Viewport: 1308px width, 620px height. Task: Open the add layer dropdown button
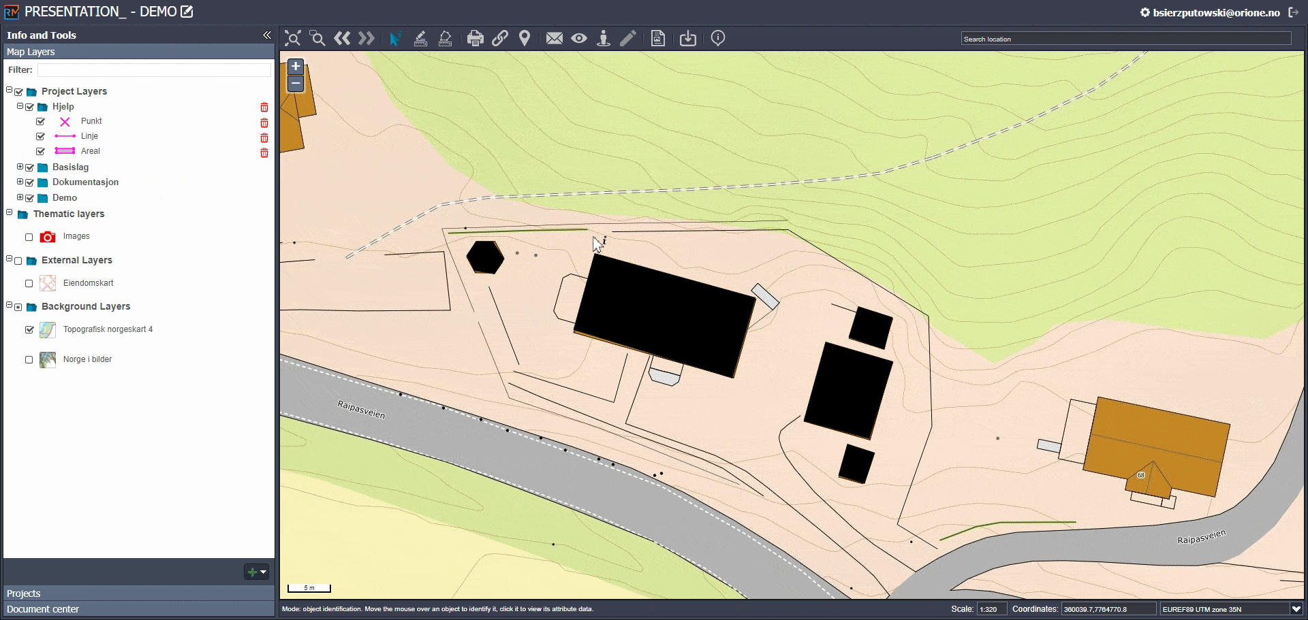(x=257, y=572)
